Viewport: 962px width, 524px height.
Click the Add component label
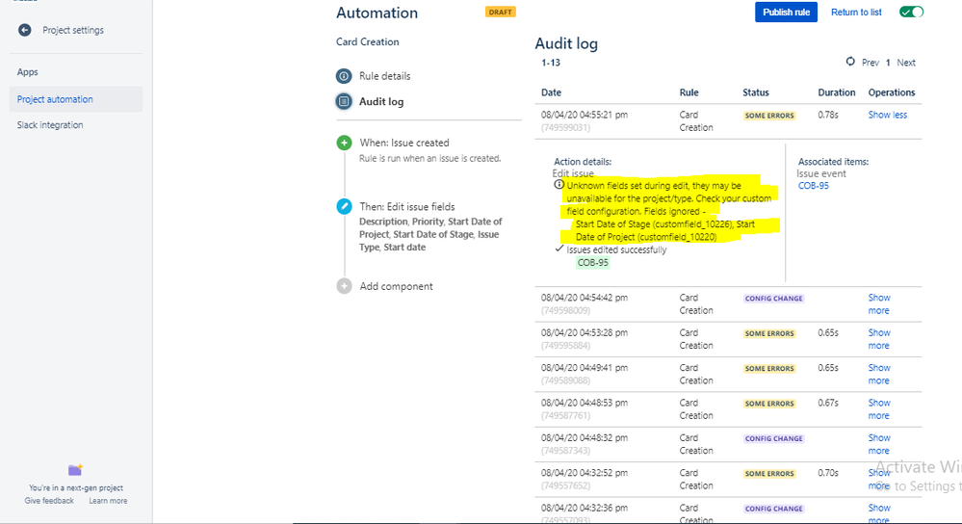pos(396,286)
